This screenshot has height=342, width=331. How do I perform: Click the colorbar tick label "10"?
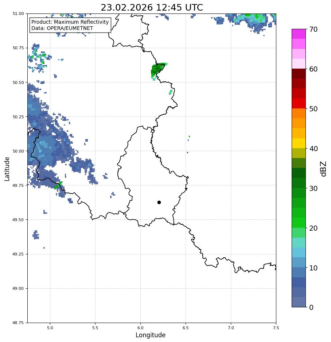tap(314, 268)
